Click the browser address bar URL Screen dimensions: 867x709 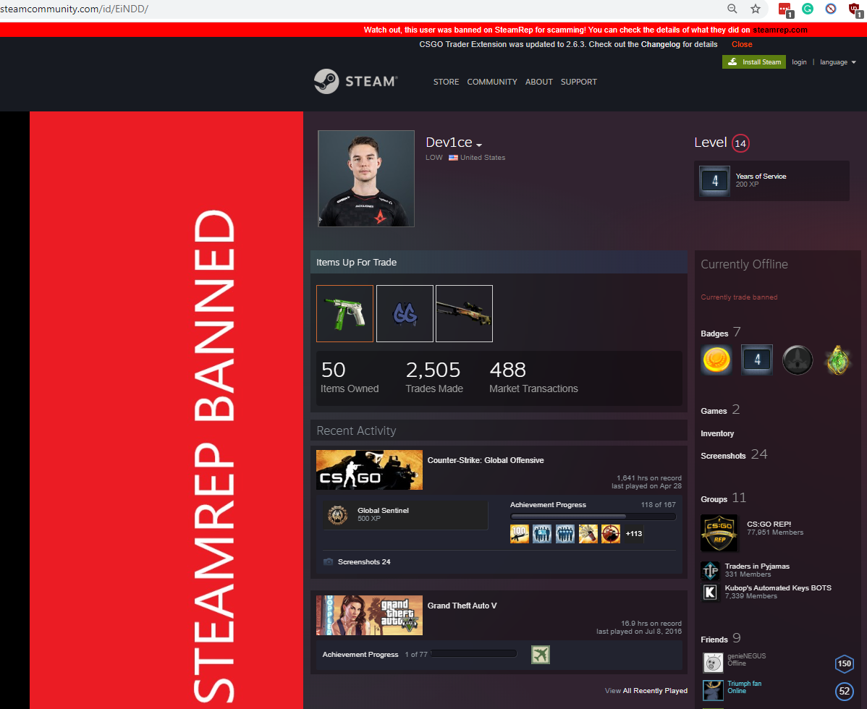tap(74, 9)
